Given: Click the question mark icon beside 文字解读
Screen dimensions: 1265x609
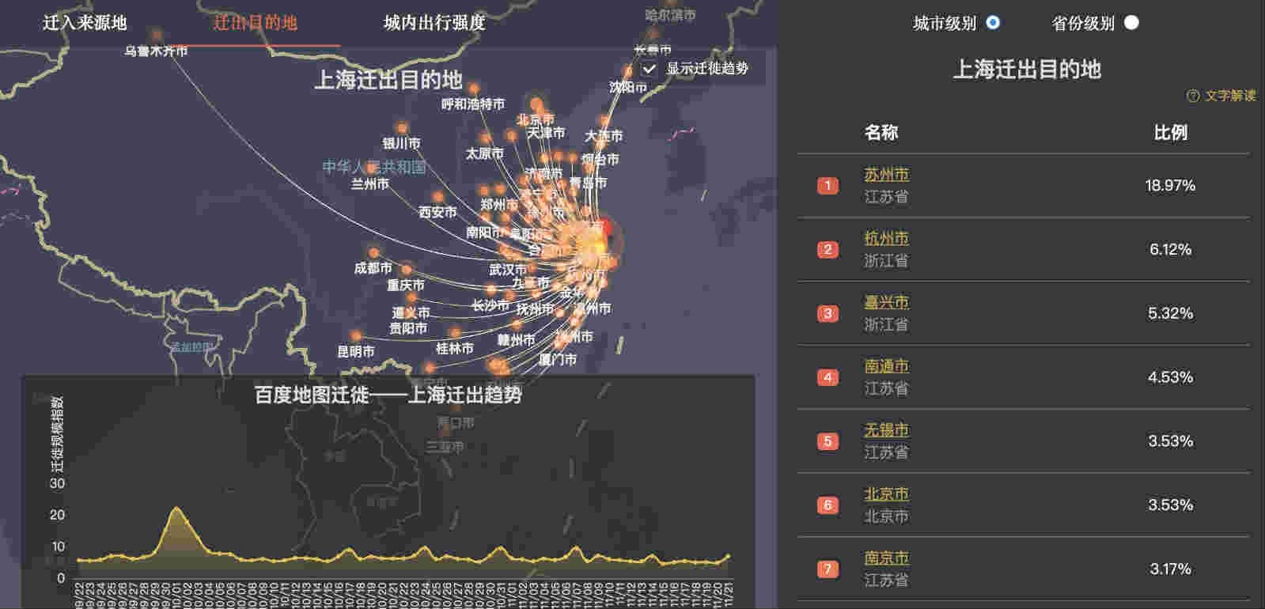Looking at the screenshot, I should tap(1193, 96).
